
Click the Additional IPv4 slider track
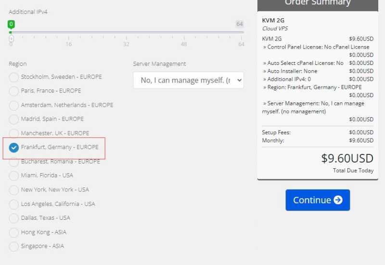click(x=127, y=32)
